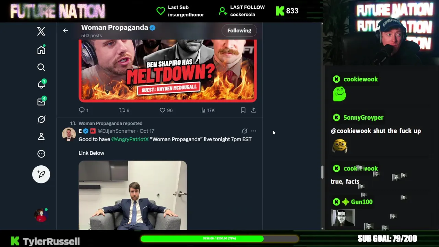Click the Oct 17 post date
Viewport: 439px width, 247px height.
[x=147, y=131]
